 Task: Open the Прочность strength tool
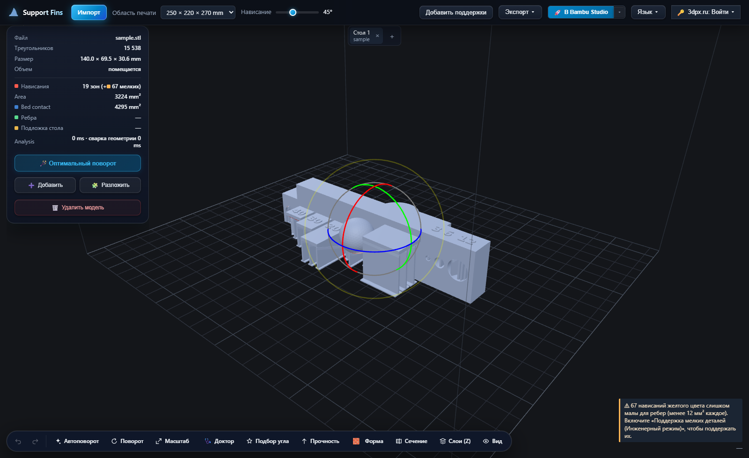[321, 441]
